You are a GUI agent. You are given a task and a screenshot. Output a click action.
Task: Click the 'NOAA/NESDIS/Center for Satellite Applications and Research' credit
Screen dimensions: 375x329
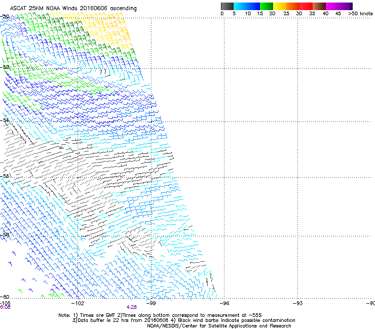[219, 326]
